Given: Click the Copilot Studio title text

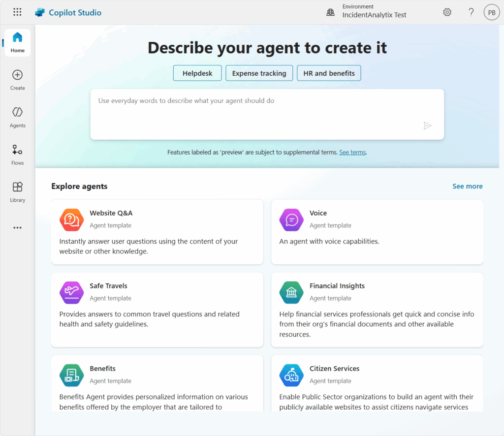Looking at the screenshot, I should pyautogui.click(x=75, y=12).
